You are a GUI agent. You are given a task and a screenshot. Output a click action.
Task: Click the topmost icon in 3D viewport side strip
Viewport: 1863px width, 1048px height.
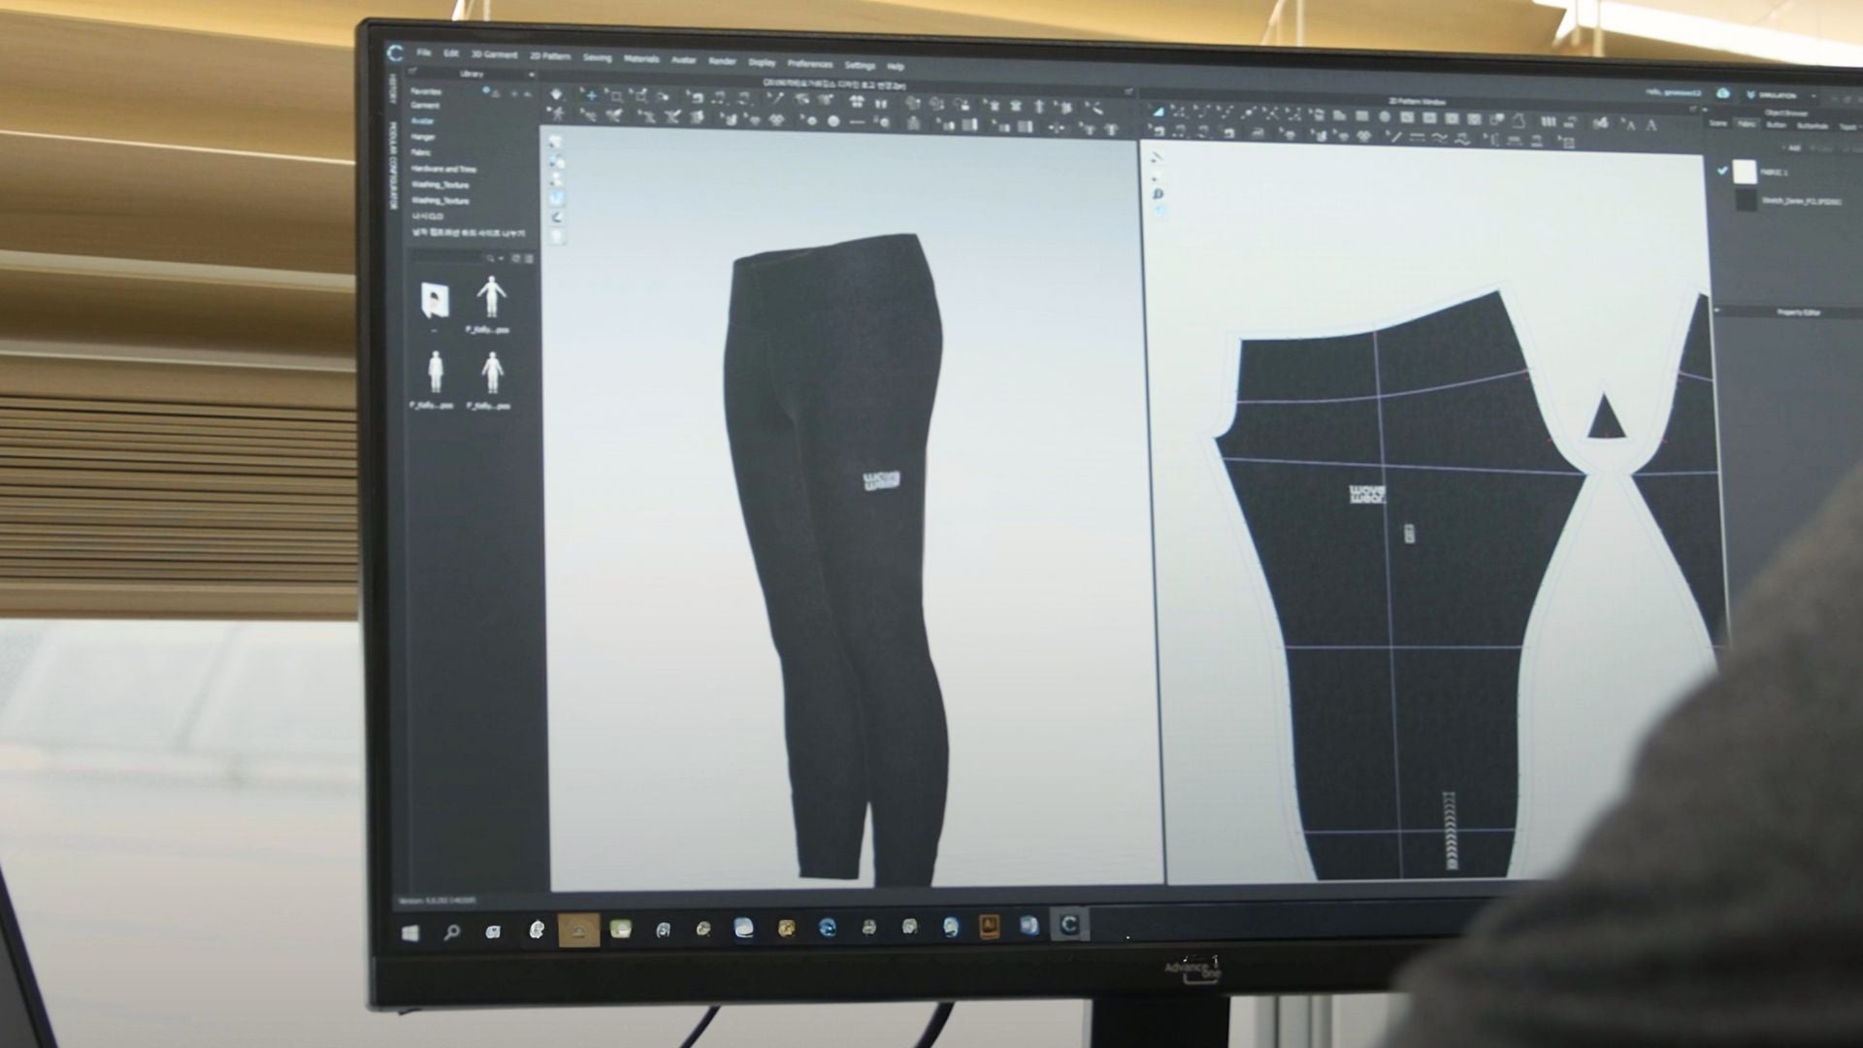click(556, 143)
